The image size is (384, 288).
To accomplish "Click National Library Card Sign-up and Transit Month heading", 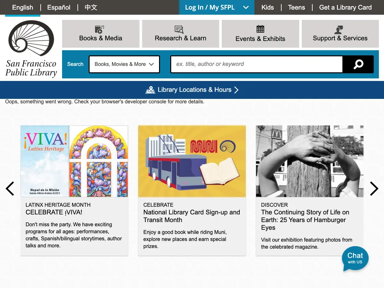I will point(192,216).
